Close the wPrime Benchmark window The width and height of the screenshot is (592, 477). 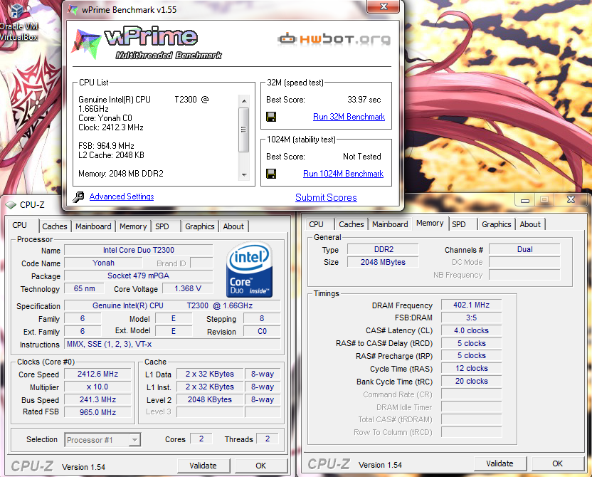[384, 6]
